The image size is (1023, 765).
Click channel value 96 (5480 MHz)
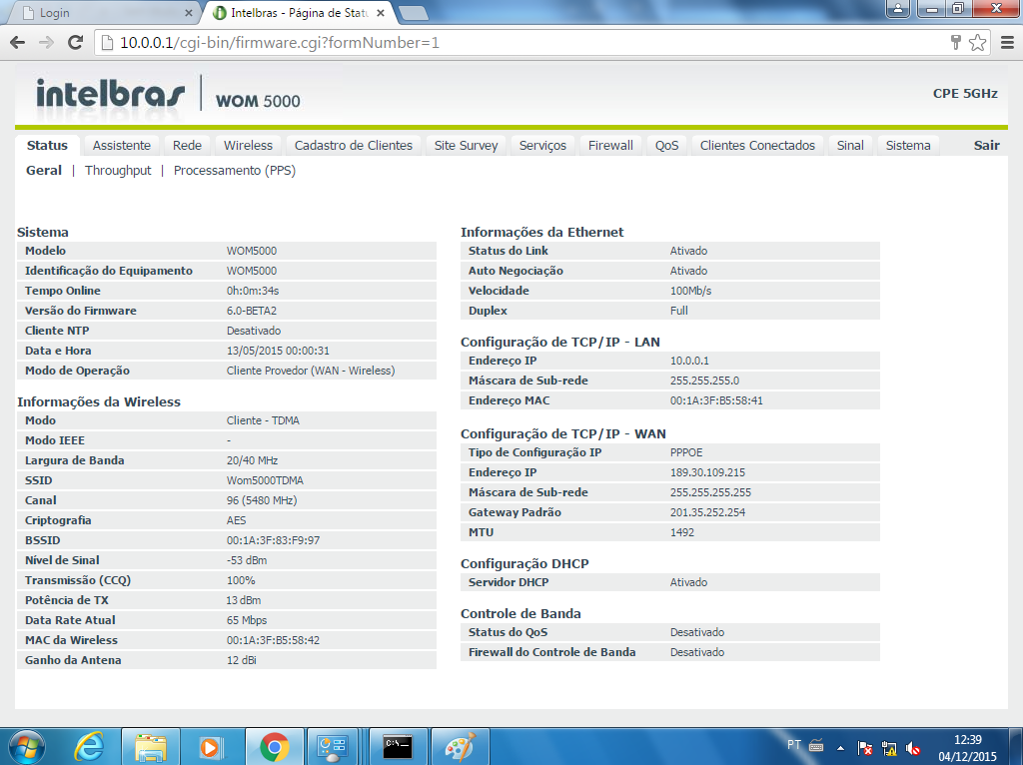tap(262, 500)
